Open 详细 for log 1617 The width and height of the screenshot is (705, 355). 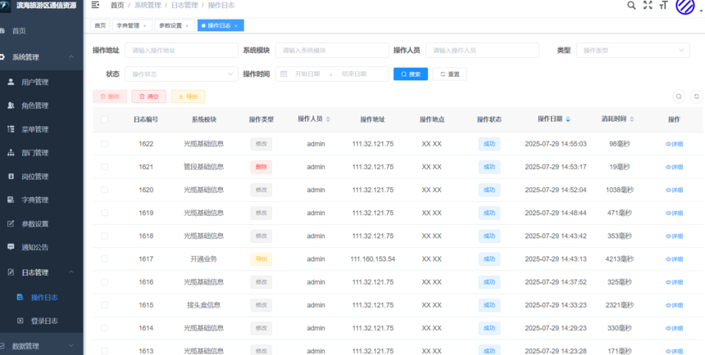pos(674,259)
